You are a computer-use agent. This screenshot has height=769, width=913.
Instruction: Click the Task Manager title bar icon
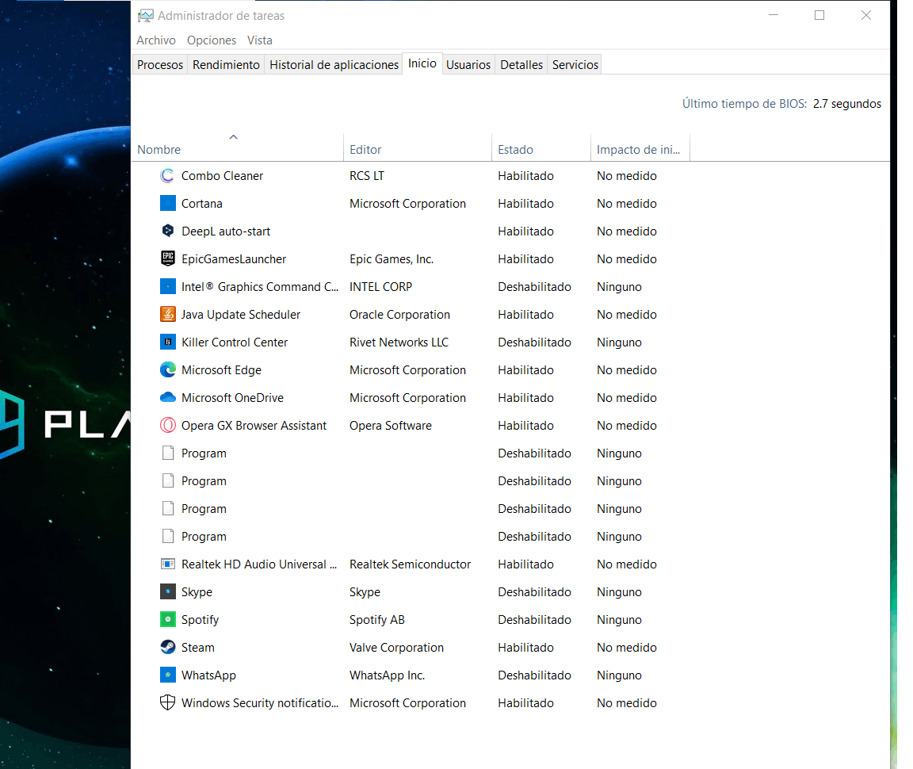click(146, 16)
